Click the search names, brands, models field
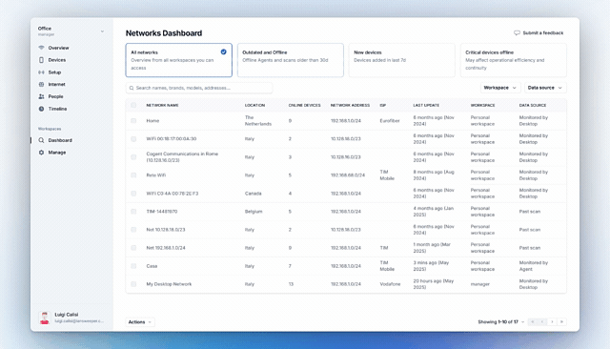 click(x=199, y=88)
